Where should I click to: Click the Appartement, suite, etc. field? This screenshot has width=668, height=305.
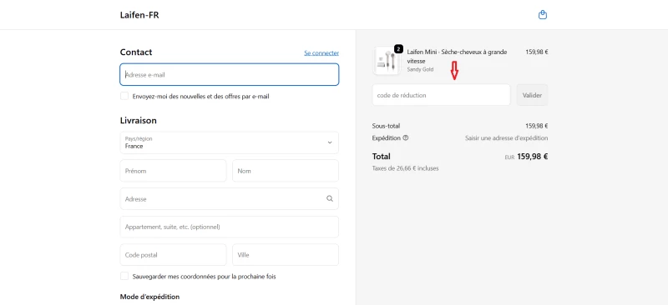[229, 227]
